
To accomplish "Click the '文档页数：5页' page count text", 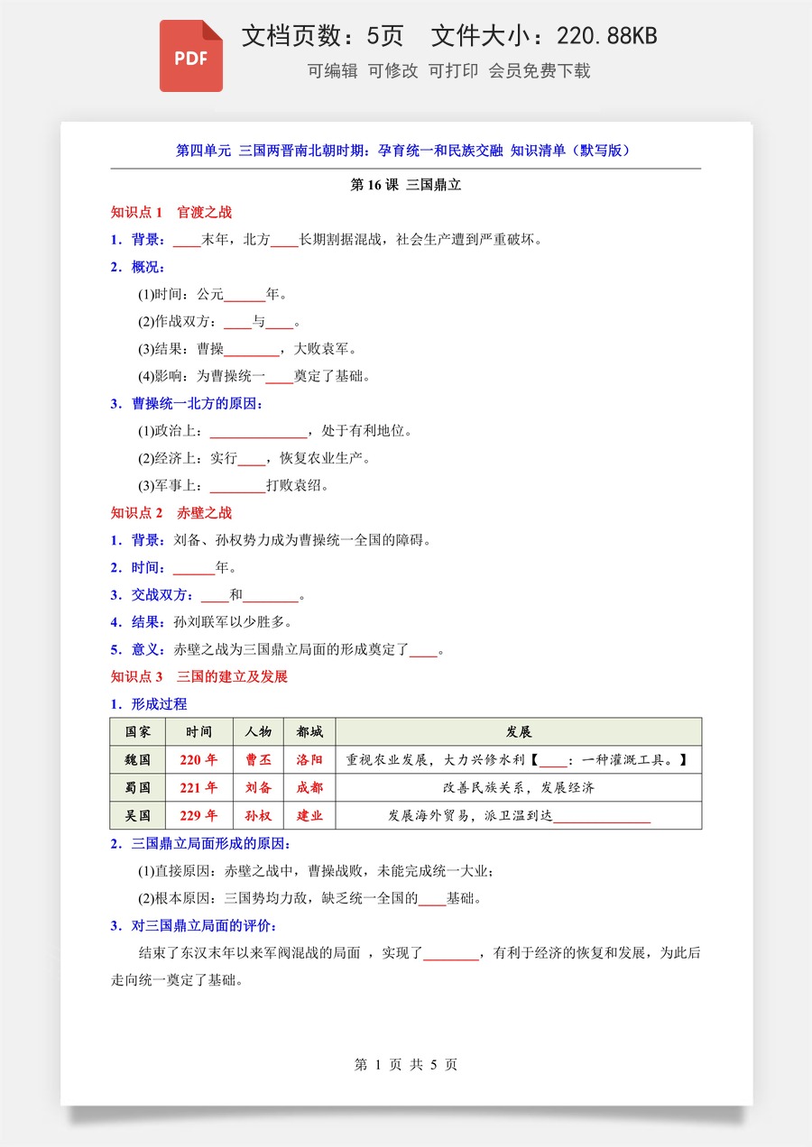I will click(x=322, y=36).
